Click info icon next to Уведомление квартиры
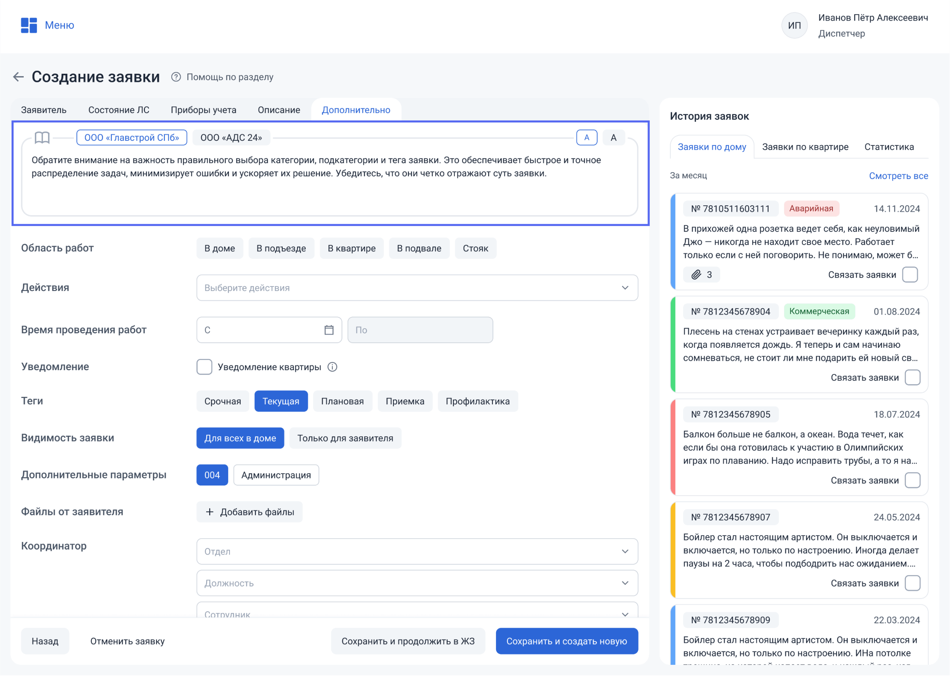The height and width of the screenshot is (676, 951). pos(332,367)
